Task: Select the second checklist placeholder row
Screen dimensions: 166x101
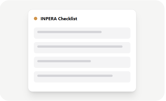Action: click(x=82, y=48)
